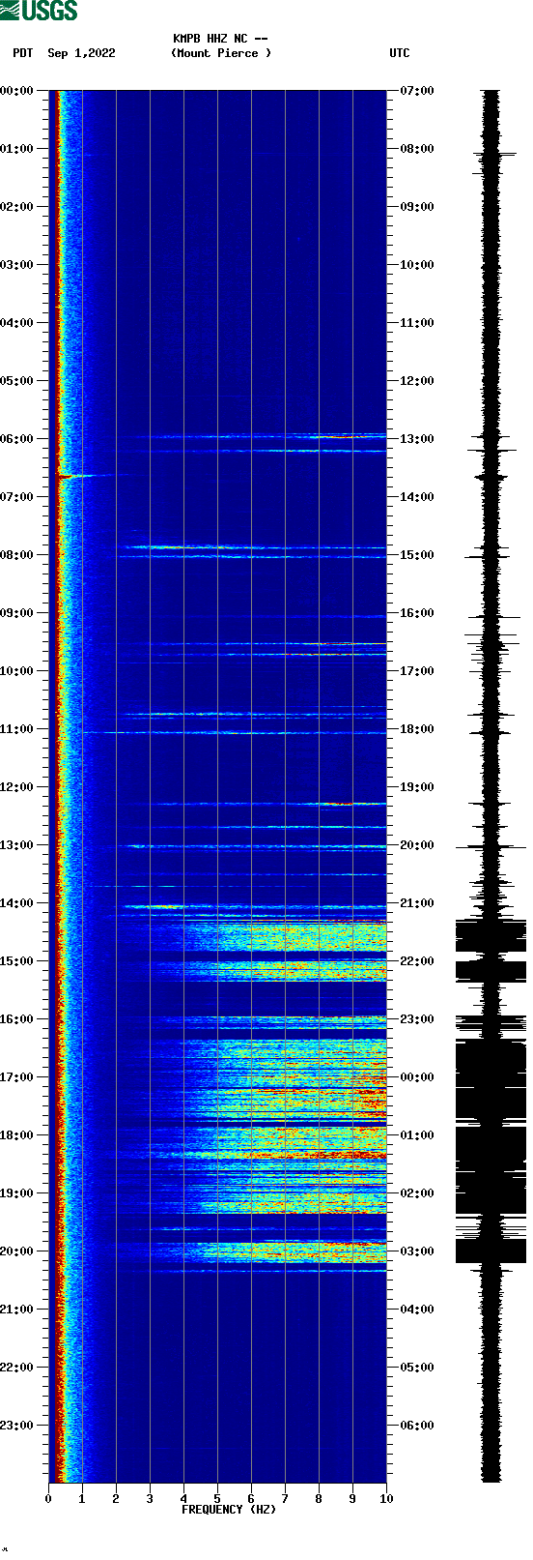Click the USGS logo
533x1560 pixels.
(39, 11)
